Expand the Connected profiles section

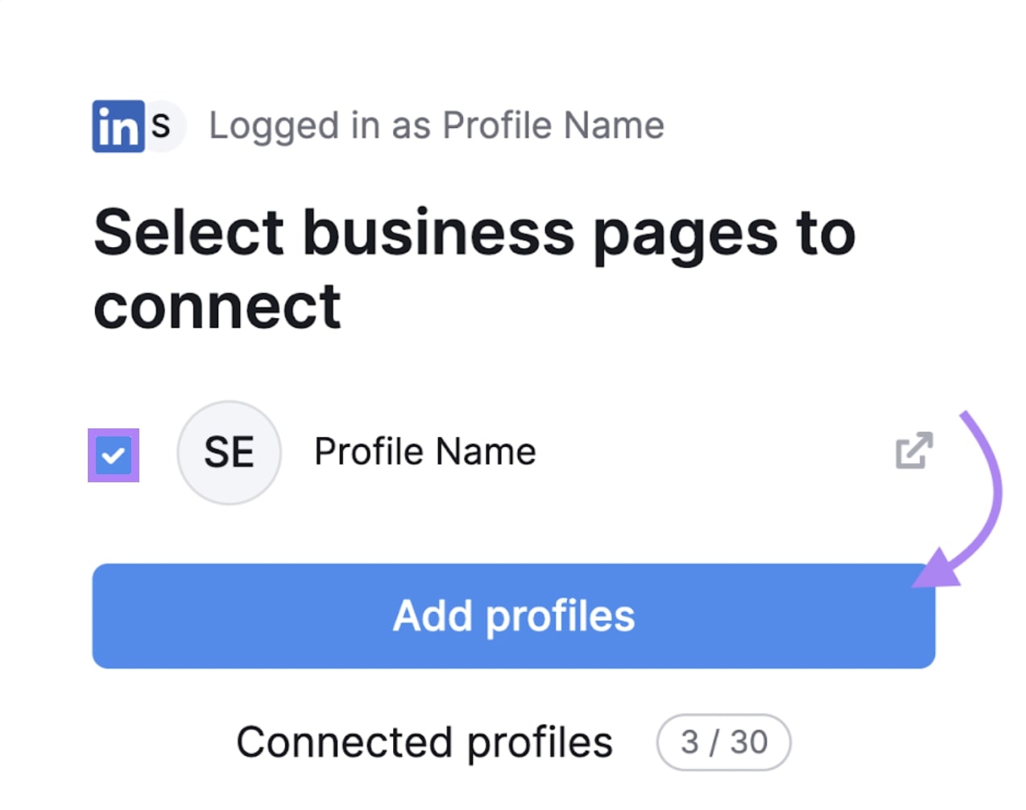coord(424,742)
